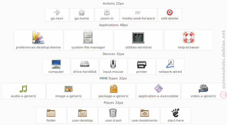Click the "user-bookmarks" label

pos(145,120)
